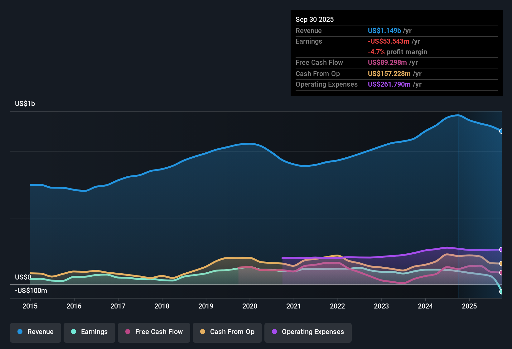
Task: Click the -4.7% profit margin text
Action: point(397,52)
